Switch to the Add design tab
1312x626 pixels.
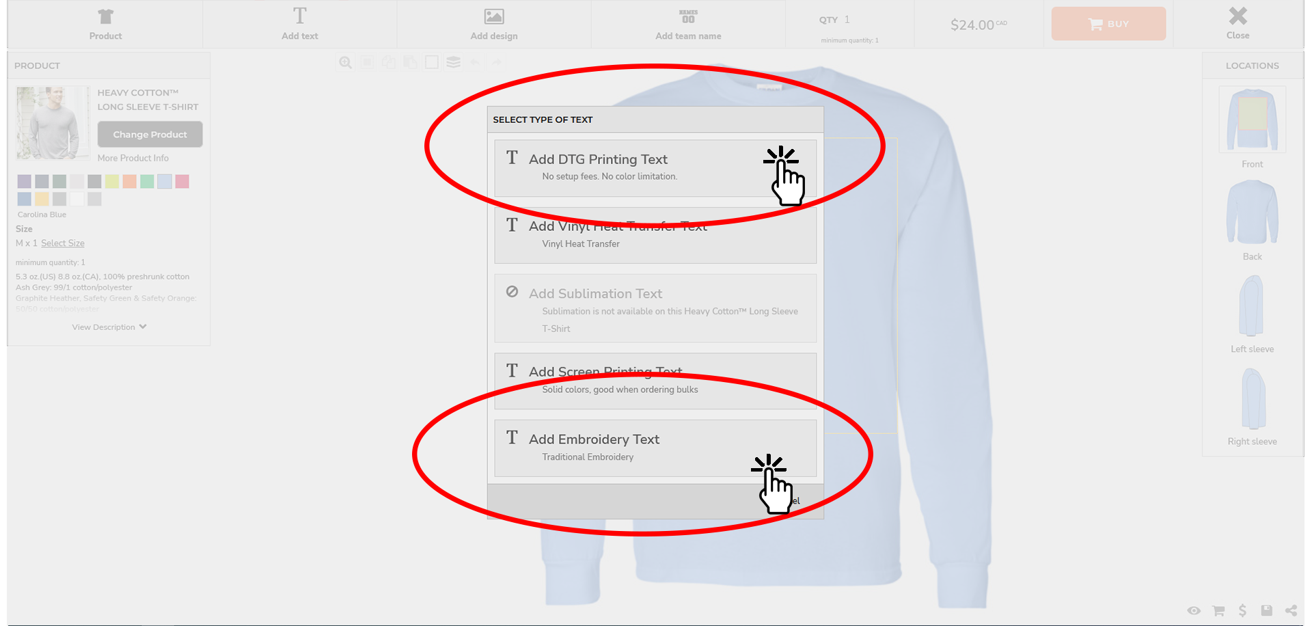pyautogui.click(x=493, y=24)
